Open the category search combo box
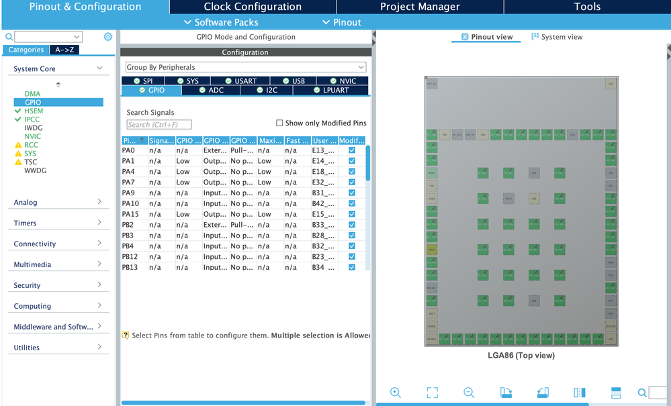Viewport: 671px width, 406px height. [48, 37]
